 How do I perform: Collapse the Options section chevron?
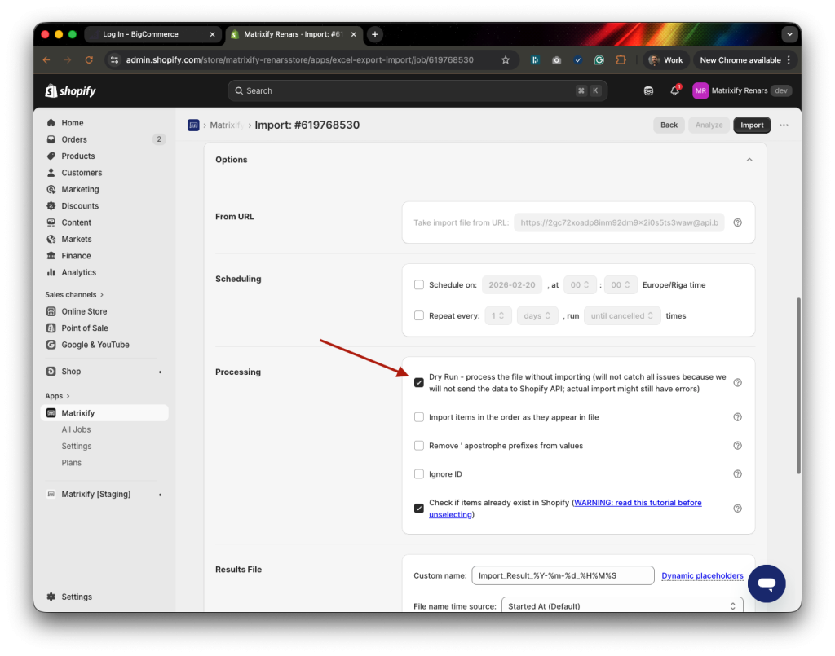click(x=749, y=160)
